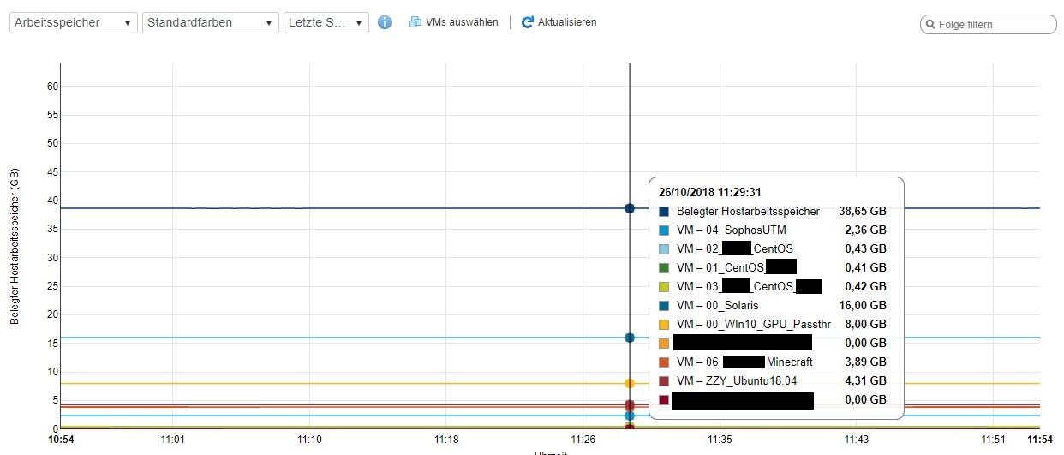Image resolution: width=1064 pixels, height=455 pixels.
Task: Click the VM – 00_Solaris legend entry
Action: pyautogui.click(x=717, y=306)
